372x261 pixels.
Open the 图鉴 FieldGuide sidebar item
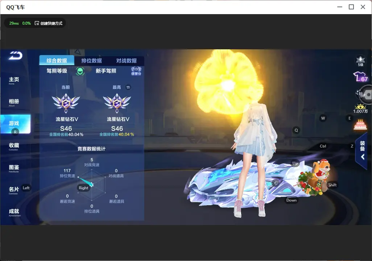point(14,169)
